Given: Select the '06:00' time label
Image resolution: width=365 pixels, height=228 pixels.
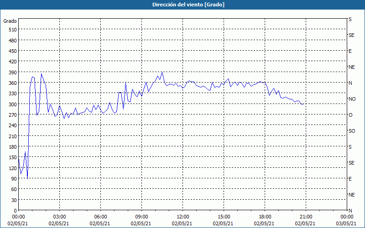Looking at the screenshot, I should coord(100,217).
